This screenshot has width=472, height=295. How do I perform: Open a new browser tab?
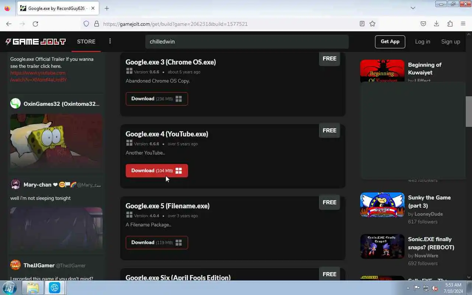(107, 8)
